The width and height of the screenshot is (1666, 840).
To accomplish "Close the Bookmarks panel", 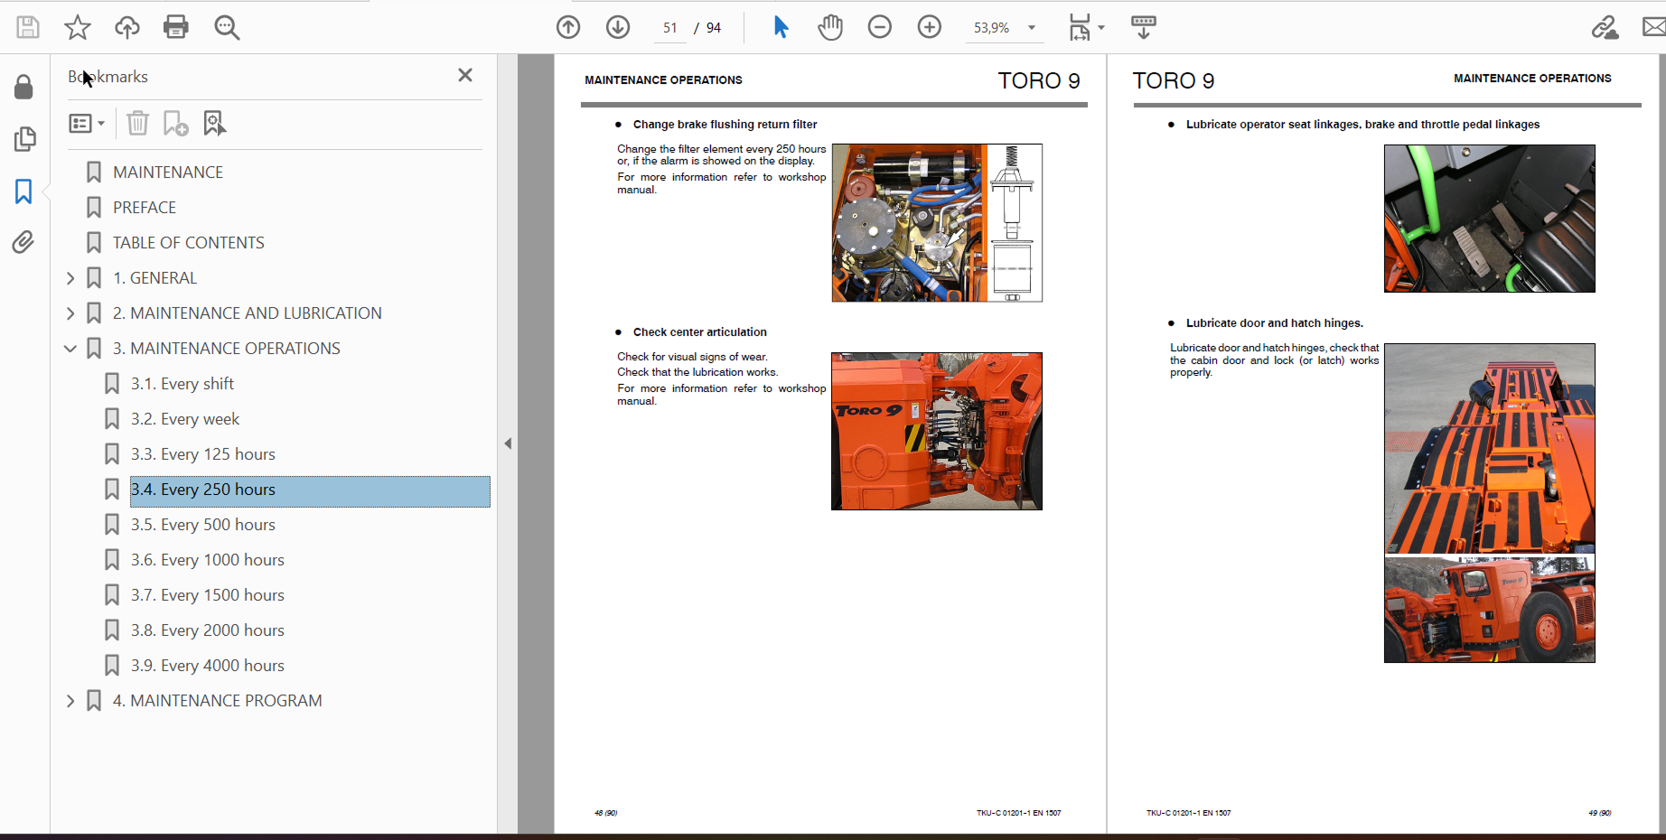I will (465, 76).
